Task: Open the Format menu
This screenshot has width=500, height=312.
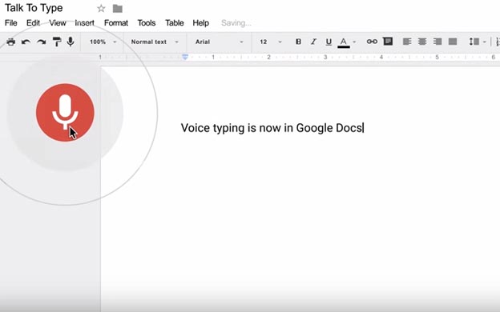Action: (116, 23)
